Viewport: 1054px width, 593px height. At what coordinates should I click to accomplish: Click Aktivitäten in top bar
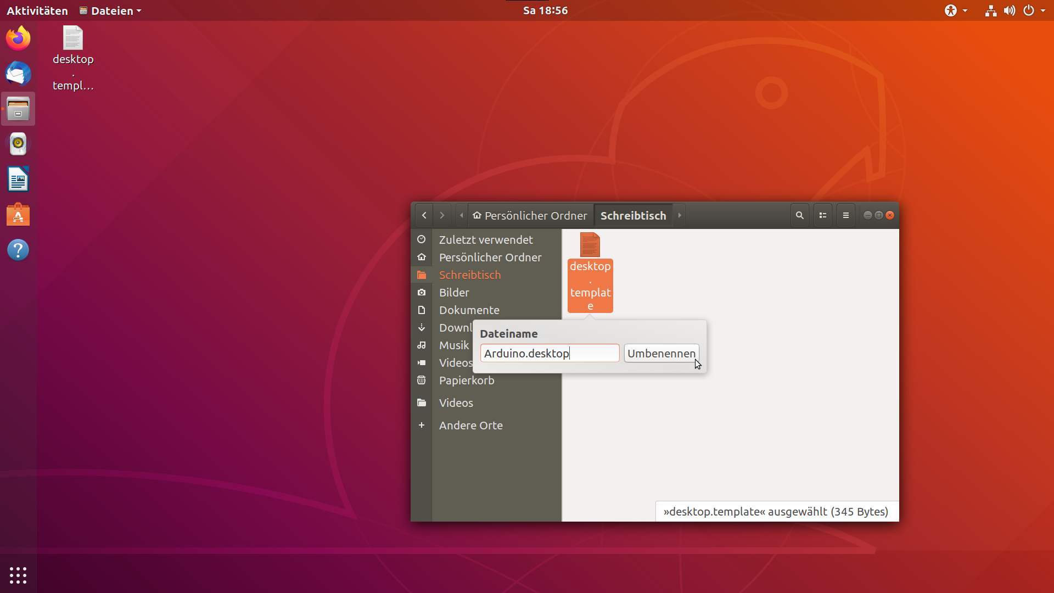point(37,10)
